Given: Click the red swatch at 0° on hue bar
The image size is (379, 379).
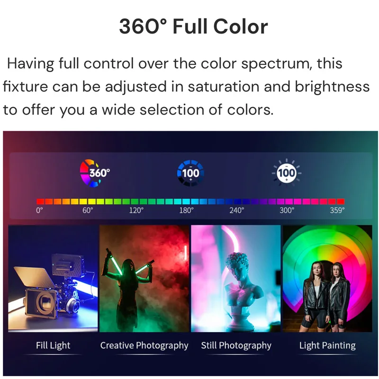Looking at the screenshot, I should pos(40,201).
